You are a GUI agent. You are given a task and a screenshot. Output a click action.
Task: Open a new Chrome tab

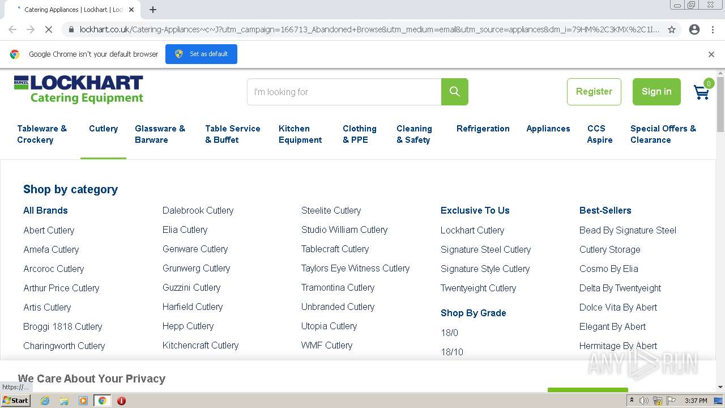[153, 10]
